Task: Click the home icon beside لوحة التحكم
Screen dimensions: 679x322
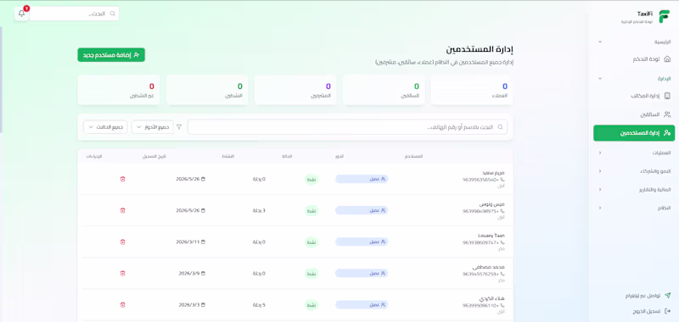Action: (x=667, y=59)
